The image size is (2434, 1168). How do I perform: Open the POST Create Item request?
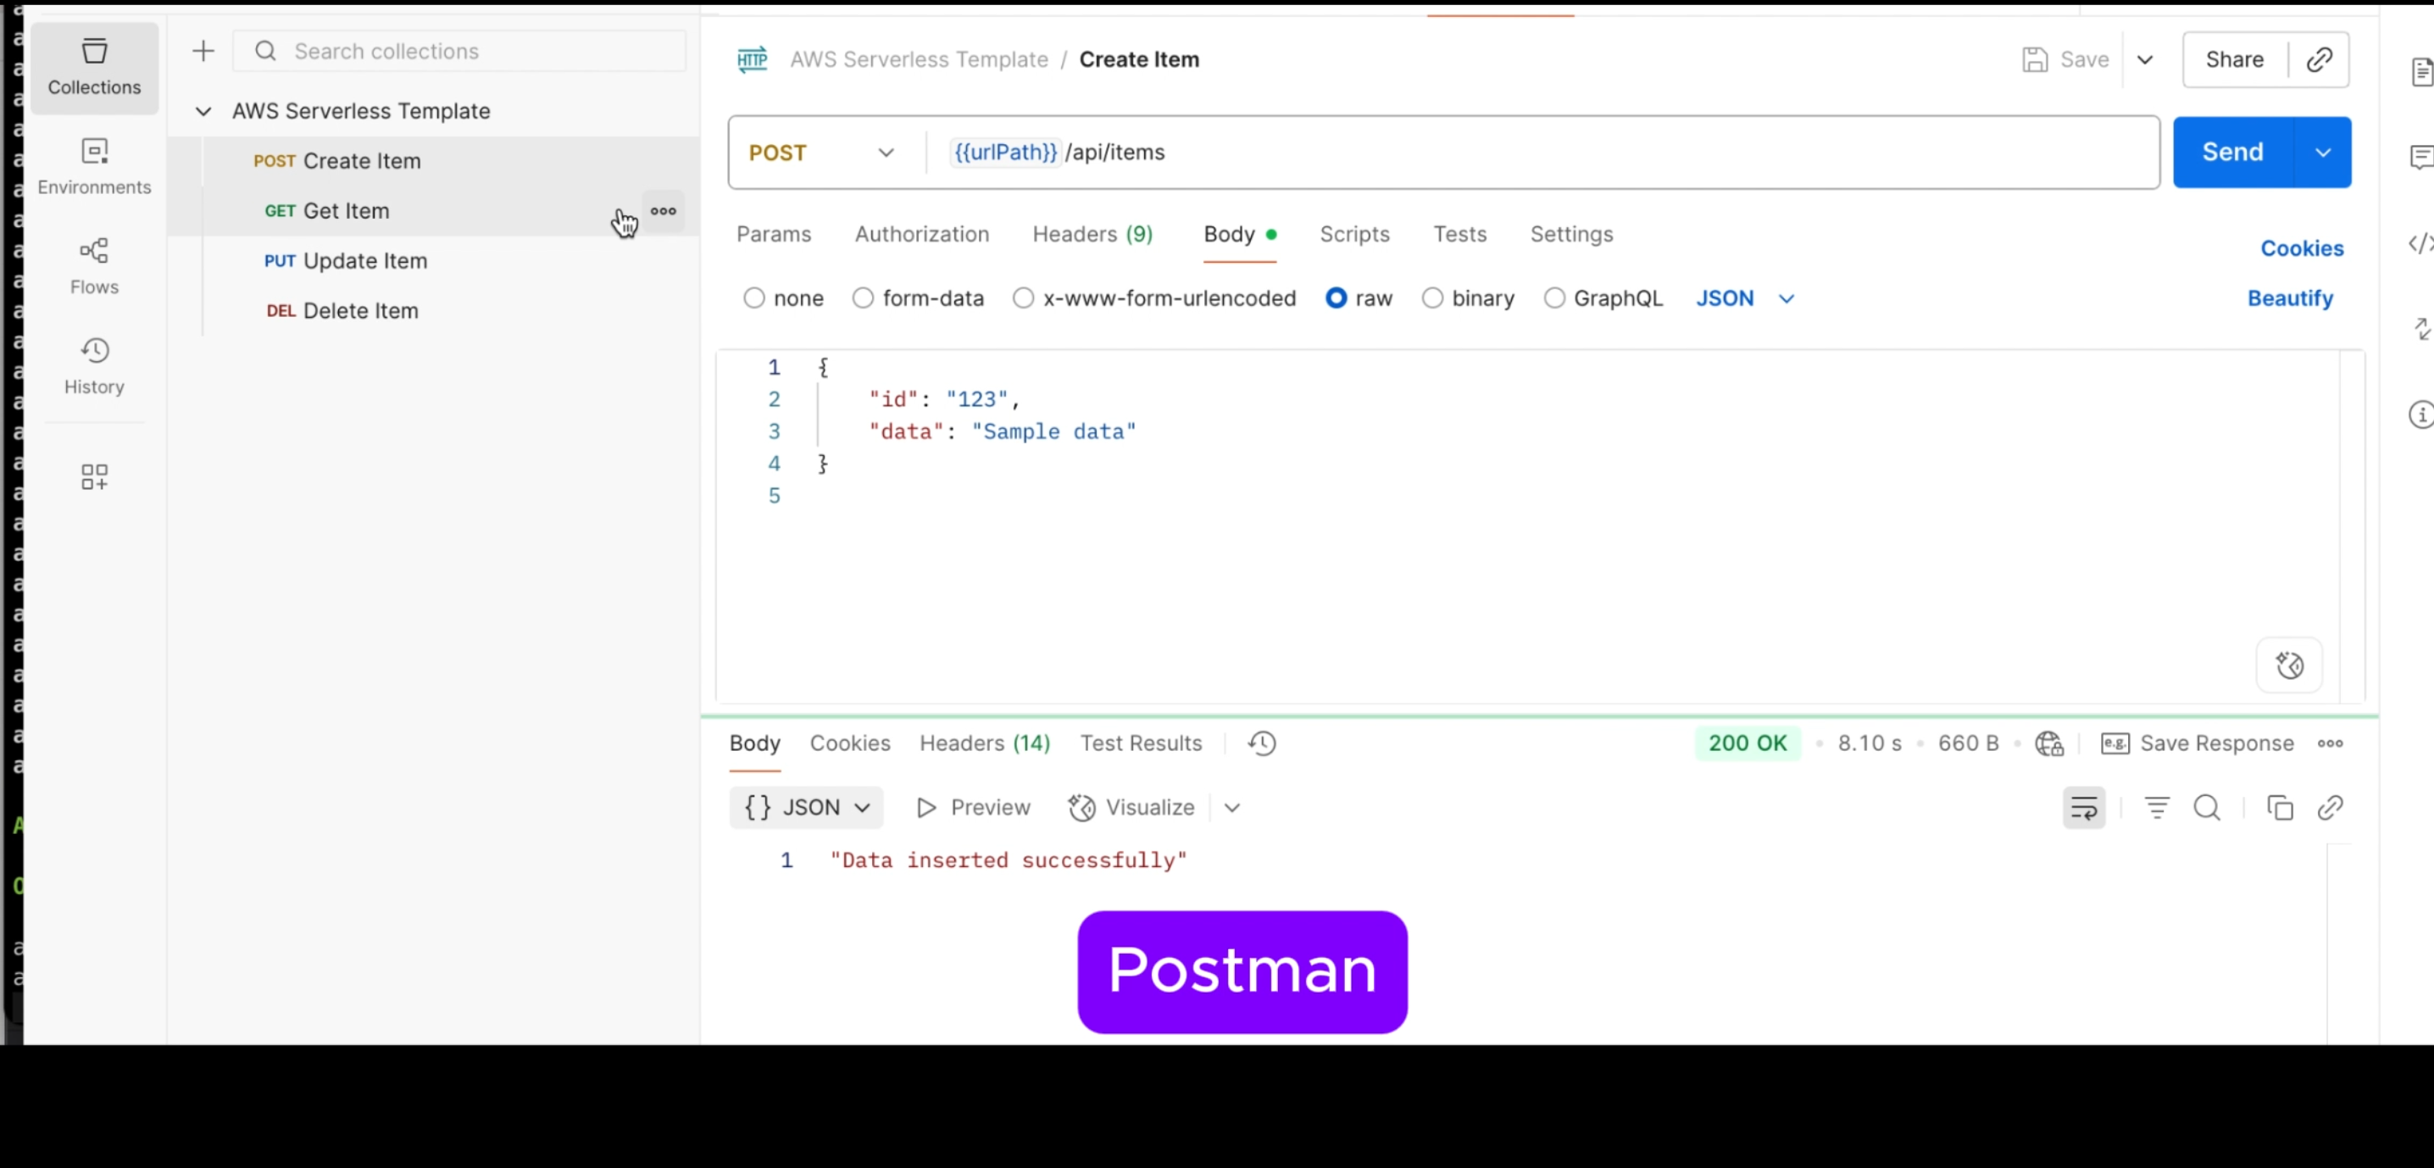pos(433,162)
